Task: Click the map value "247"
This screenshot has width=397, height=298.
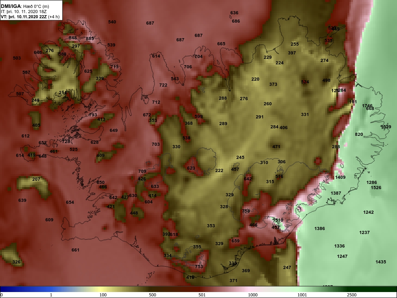Action: coord(287,267)
